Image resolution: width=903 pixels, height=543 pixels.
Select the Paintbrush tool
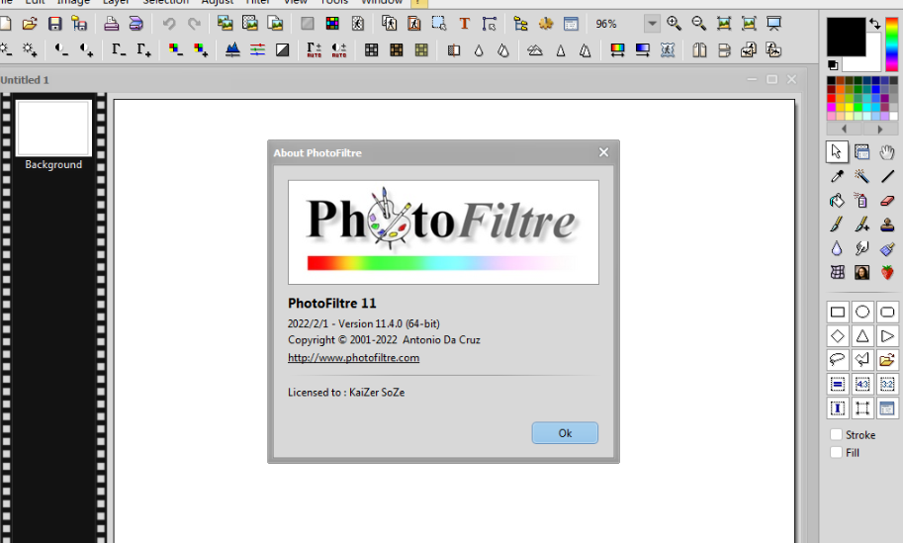[837, 225]
